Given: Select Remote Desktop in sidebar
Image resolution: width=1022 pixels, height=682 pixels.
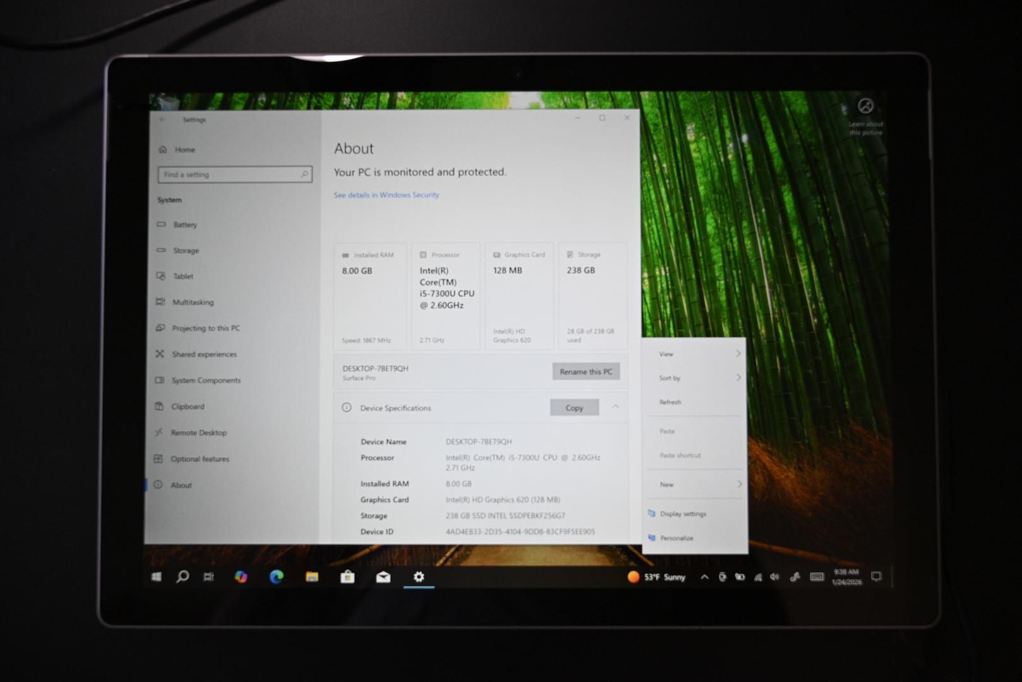Looking at the screenshot, I should pyautogui.click(x=198, y=433).
